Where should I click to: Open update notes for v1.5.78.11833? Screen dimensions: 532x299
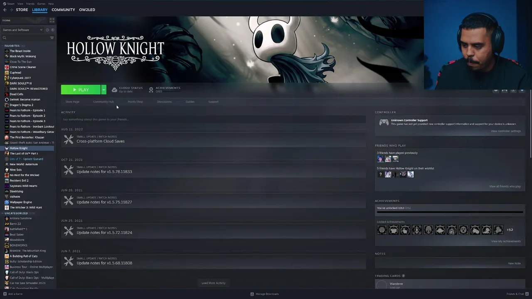tap(213, 169)
